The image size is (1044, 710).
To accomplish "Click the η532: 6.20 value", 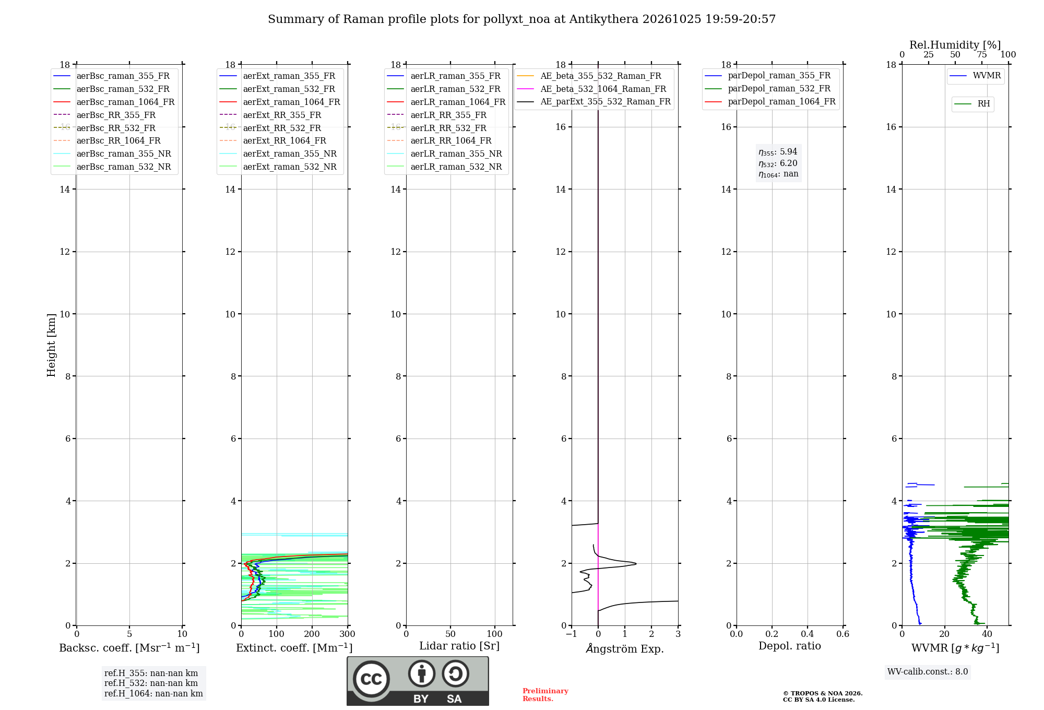I will click(778, 163).
